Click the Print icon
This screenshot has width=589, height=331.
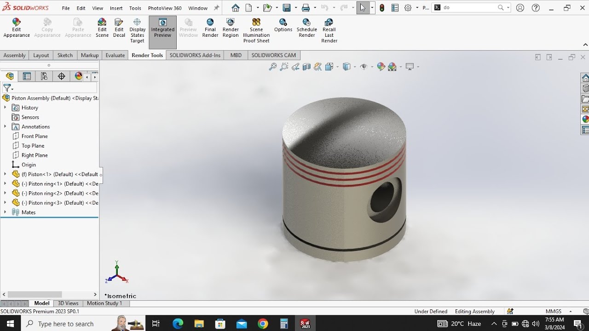coord(306,8)
